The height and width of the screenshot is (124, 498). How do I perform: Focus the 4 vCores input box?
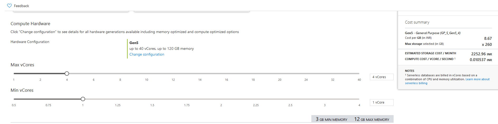[x=381, y=77]
